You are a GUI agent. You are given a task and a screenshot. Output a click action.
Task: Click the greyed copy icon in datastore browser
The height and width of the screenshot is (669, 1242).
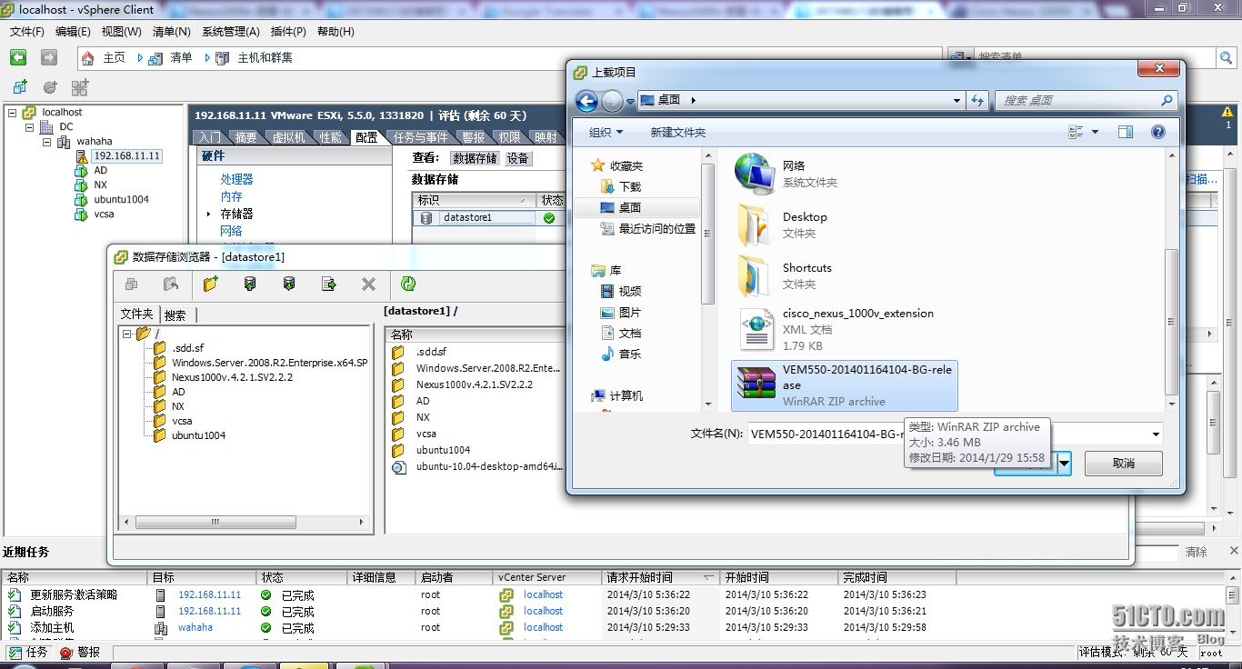click(132, 285)
